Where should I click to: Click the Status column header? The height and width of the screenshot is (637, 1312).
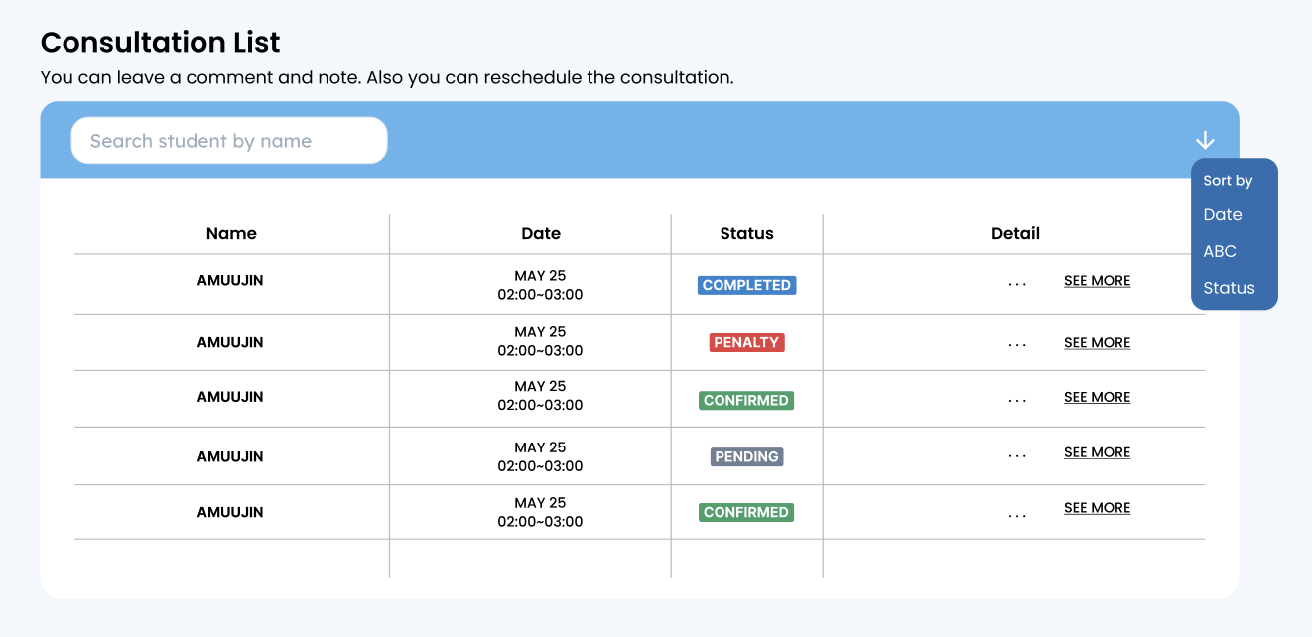coord(746,234)
